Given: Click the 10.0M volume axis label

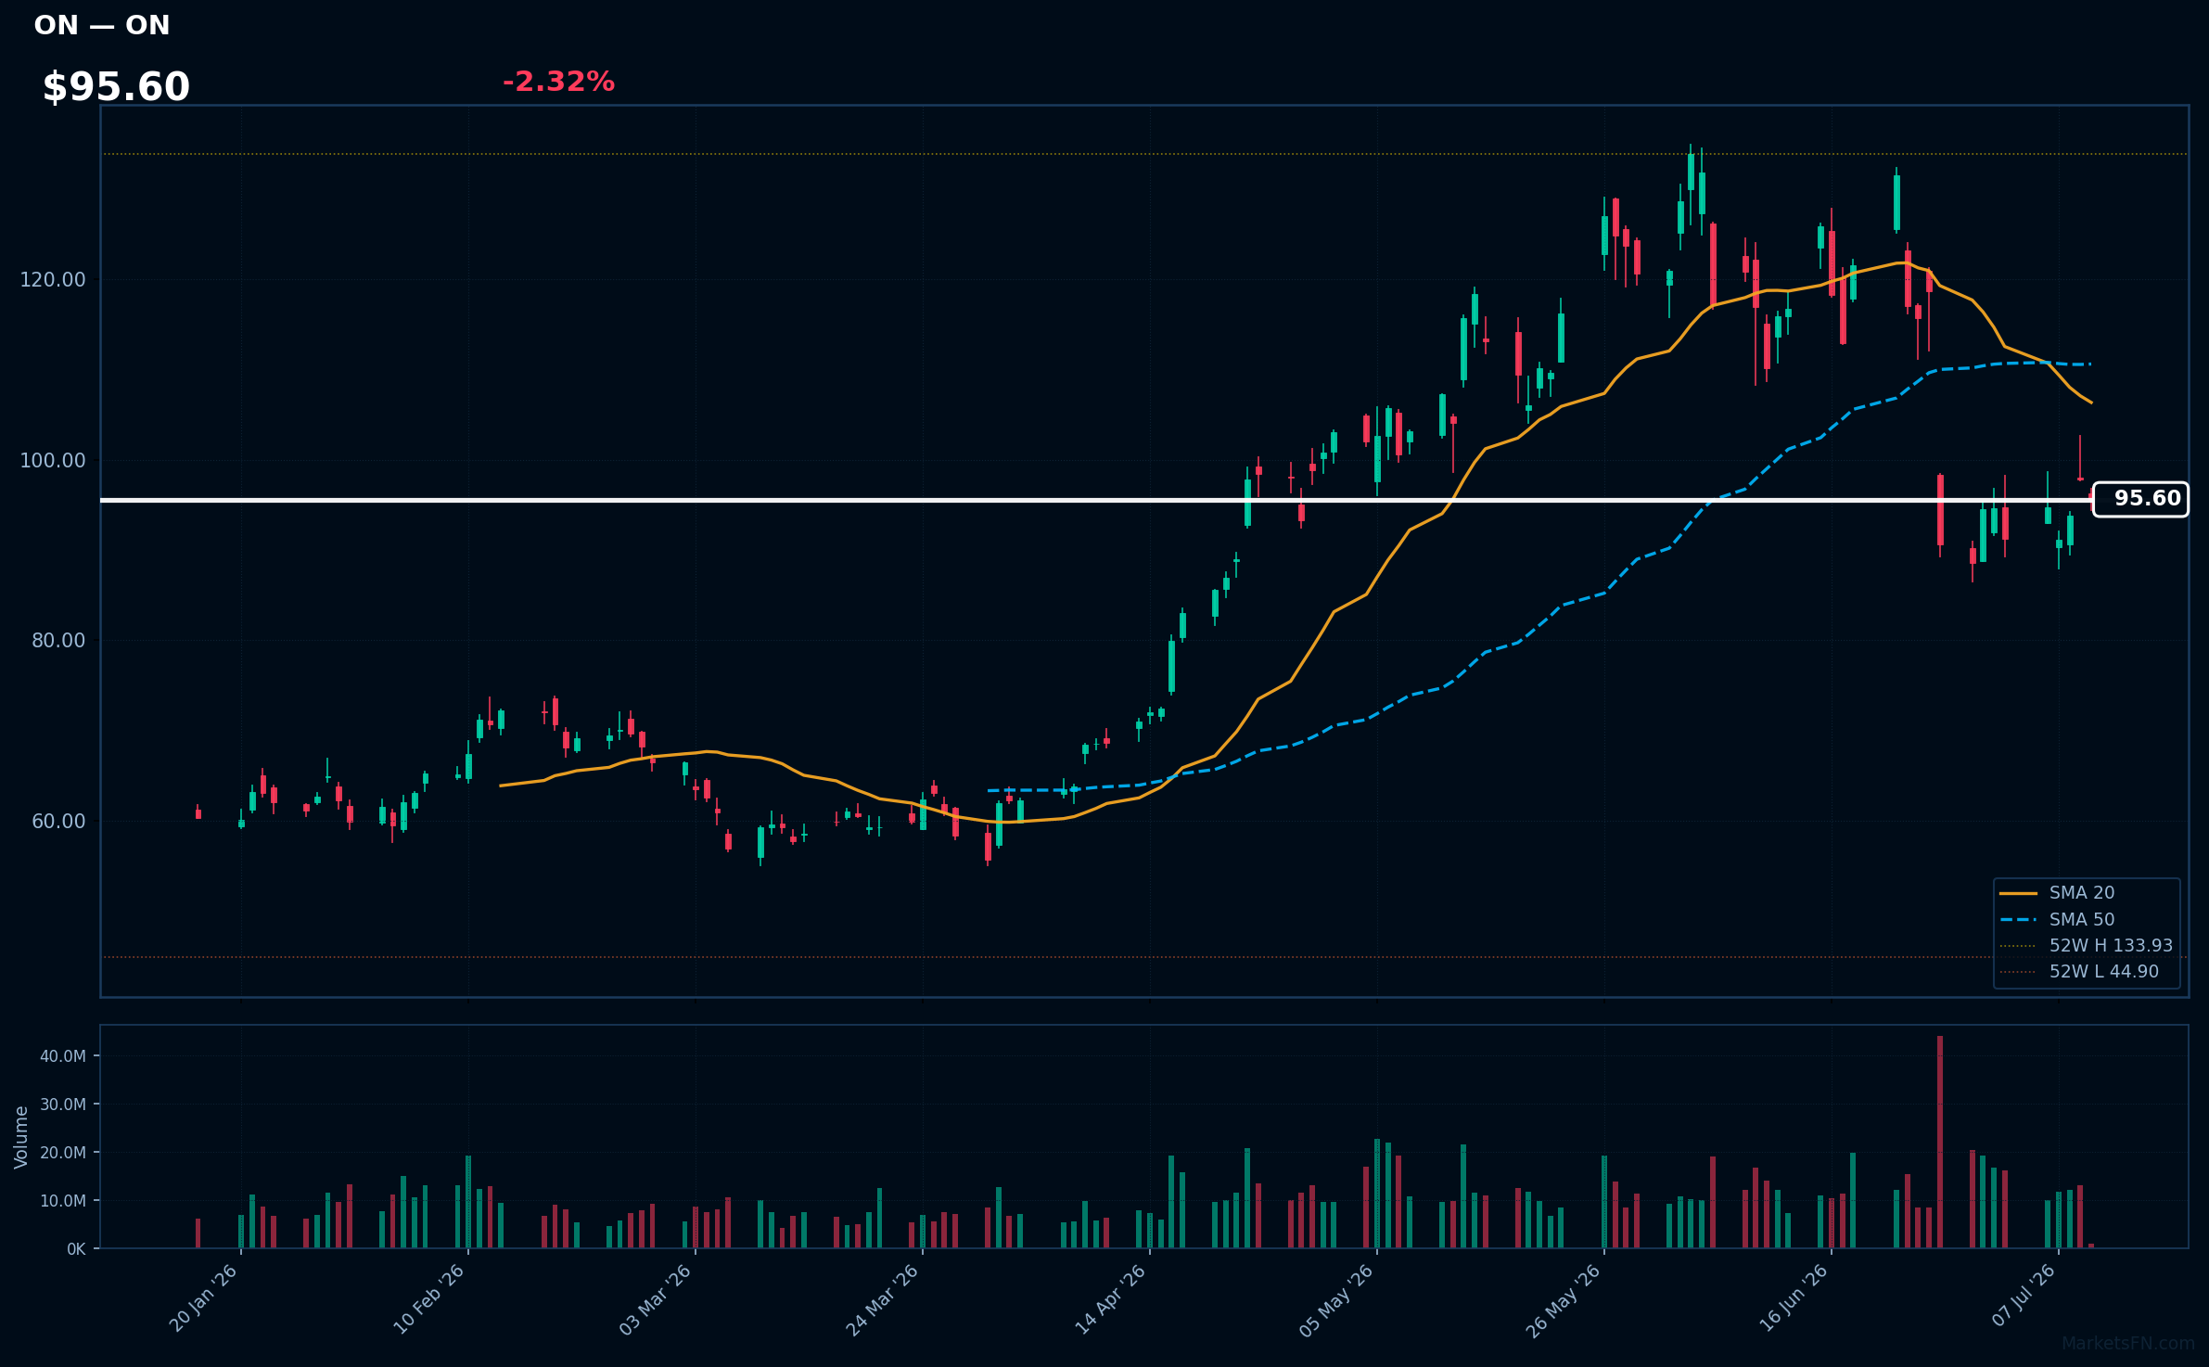Looking at the screenshot, I should pyautogui.click(x=63, y=1201).
